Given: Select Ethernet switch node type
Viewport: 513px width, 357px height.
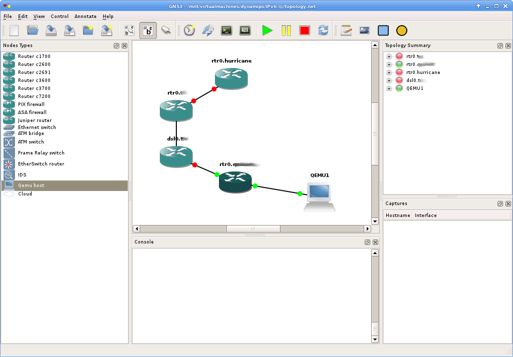Looking at the screenshot, I should (65, 127).
